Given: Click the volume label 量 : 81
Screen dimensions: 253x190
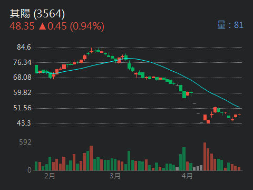Looking at the screenshot, I should point(230,25).
